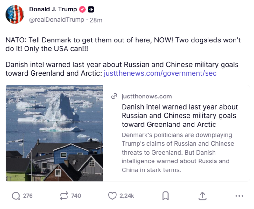The image size is (254, 209).
Task: Open the justthenews.com/government/sec link
Action: pyautogui.click(x=160, y=73)
